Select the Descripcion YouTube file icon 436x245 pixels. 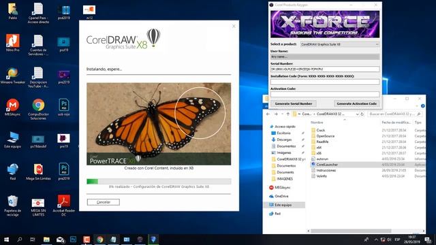click(x=38, y=77)
